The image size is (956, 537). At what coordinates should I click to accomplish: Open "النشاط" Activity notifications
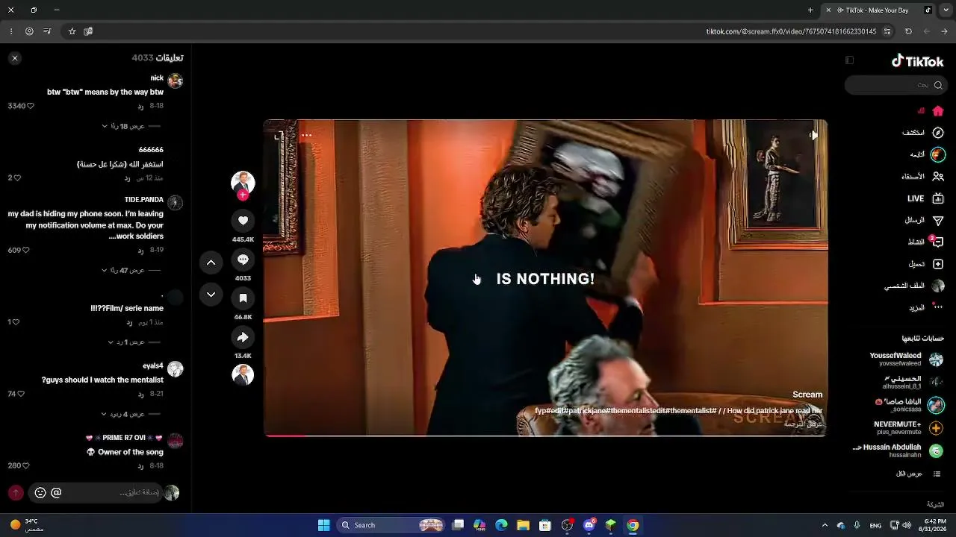[x=926, y=242]
